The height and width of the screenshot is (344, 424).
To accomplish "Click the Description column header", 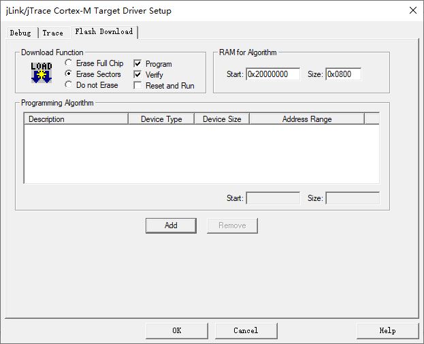I will click(76, 119).
